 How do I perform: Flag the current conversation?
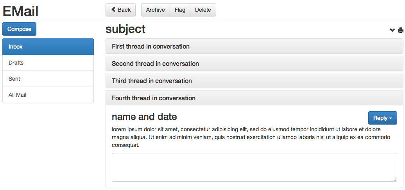[x=180, y=10]
